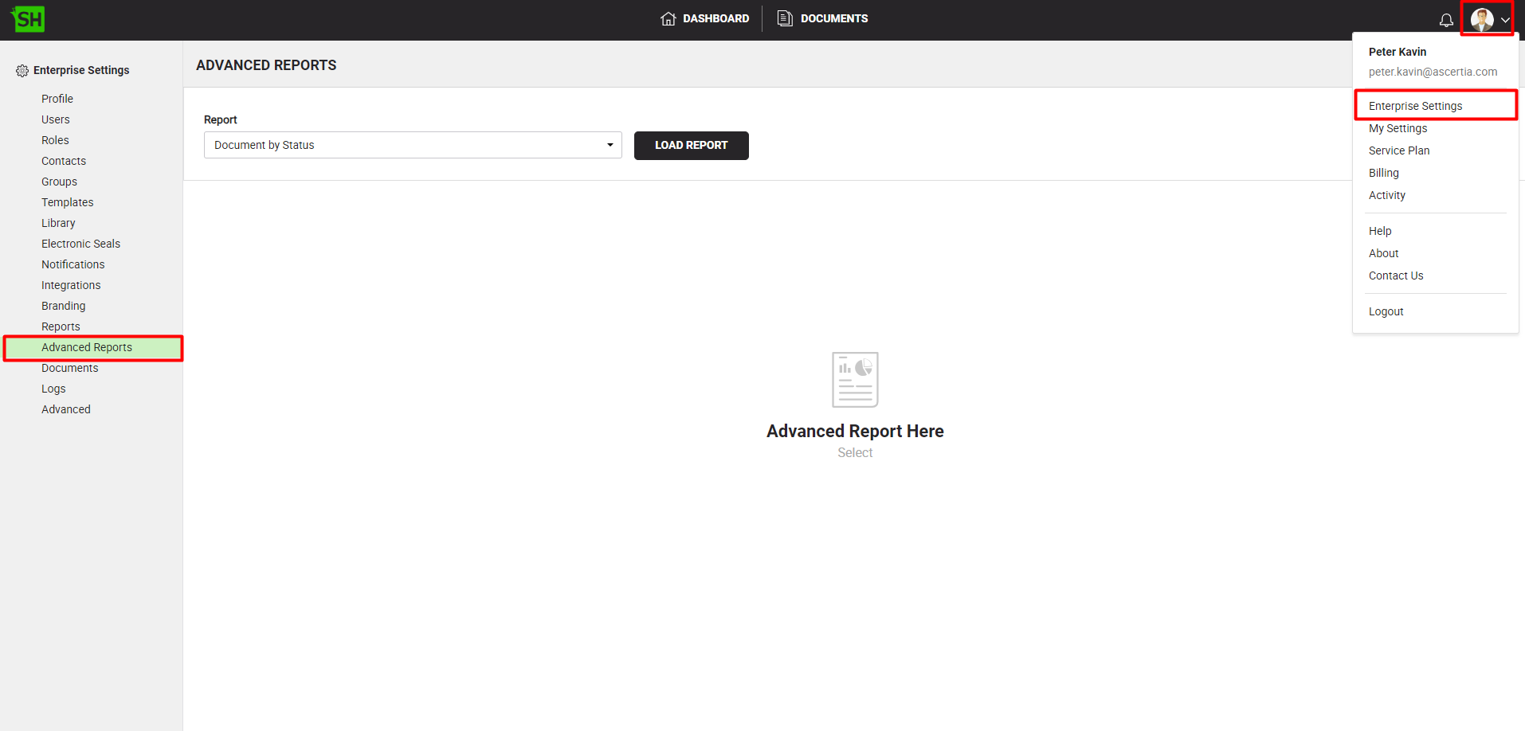Open Service Plan from the user menu
Viewport: 1525px width, 731px height.
tap(1398, 150)
